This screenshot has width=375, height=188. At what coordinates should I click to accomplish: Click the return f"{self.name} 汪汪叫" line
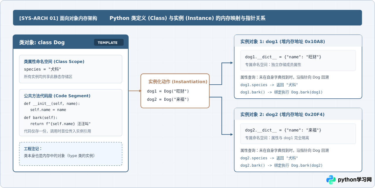tap(60, 124)
